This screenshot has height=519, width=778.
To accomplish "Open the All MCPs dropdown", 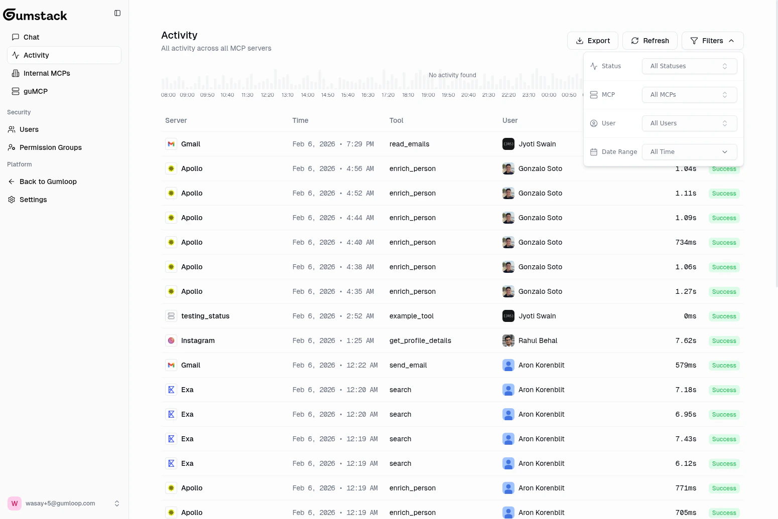I will coord(689,94).
